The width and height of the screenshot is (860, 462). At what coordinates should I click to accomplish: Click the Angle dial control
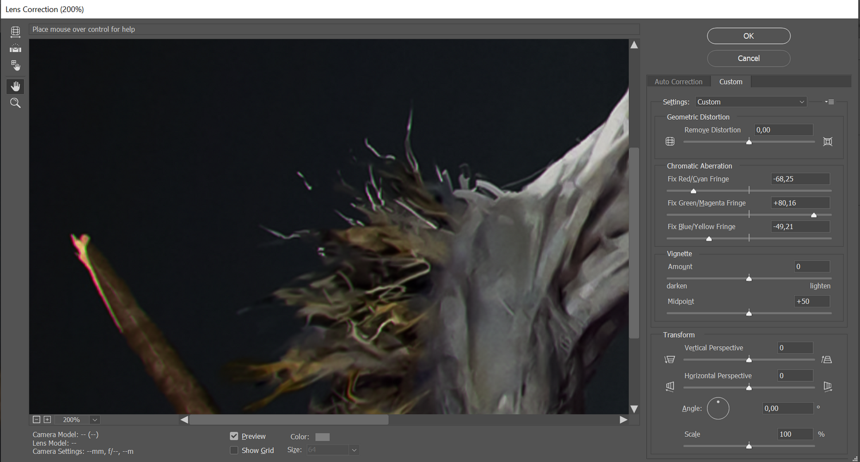click(718, 409)
